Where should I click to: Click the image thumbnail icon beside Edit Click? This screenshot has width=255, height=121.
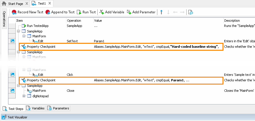[12, 75]
